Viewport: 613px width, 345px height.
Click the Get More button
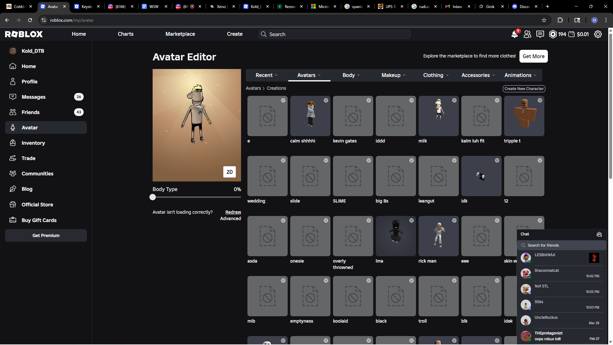[x=534, y=56]
